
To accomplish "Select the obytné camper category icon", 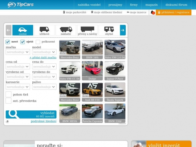I will click(109, 30).
